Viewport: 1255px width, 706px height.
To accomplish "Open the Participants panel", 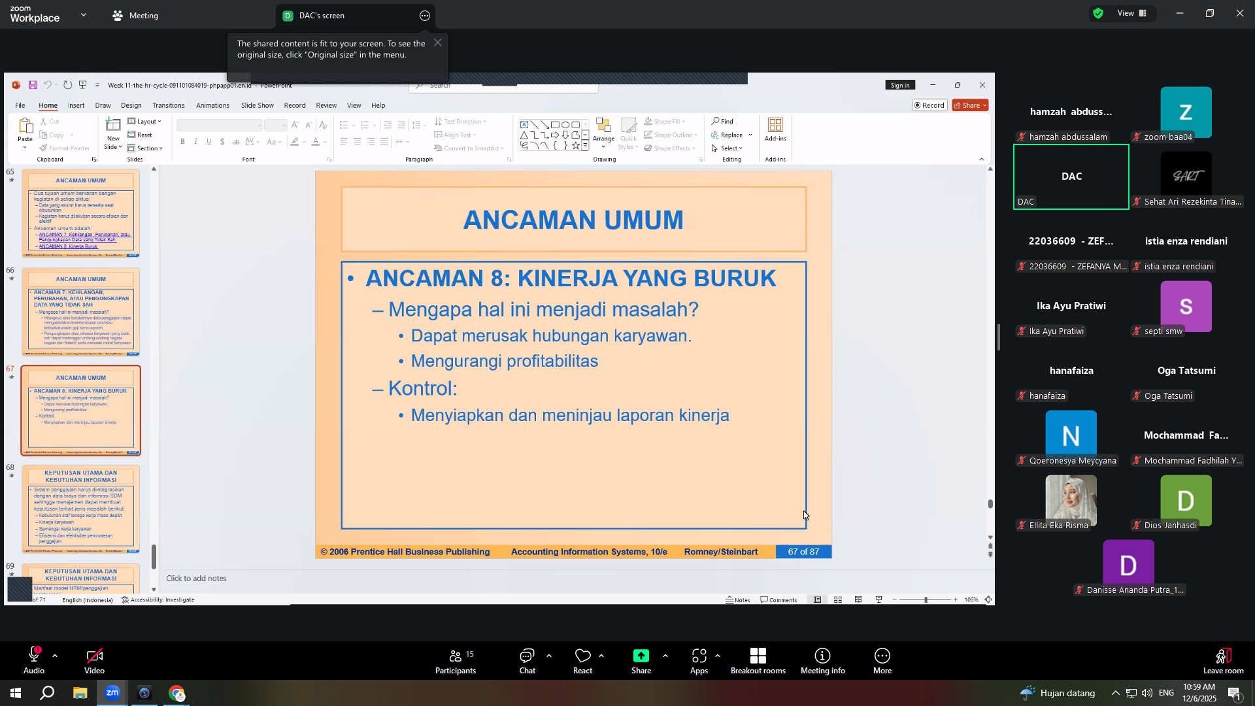I will click(x=456, y=660).
